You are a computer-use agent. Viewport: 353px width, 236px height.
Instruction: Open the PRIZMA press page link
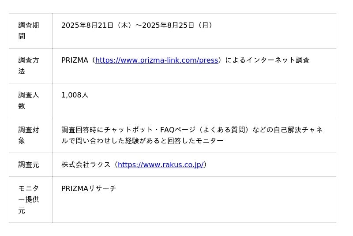tap(157, 60)
